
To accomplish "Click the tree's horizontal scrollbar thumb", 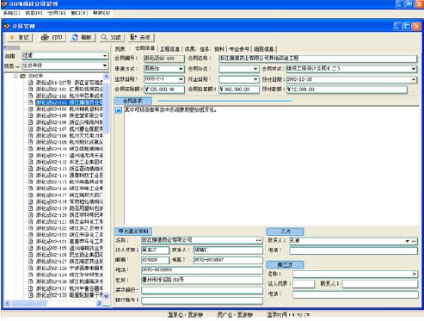I will 29,303.
